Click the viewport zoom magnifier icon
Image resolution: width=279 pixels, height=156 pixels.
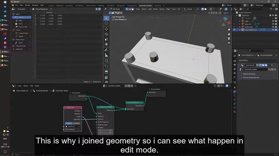(229, 30)
